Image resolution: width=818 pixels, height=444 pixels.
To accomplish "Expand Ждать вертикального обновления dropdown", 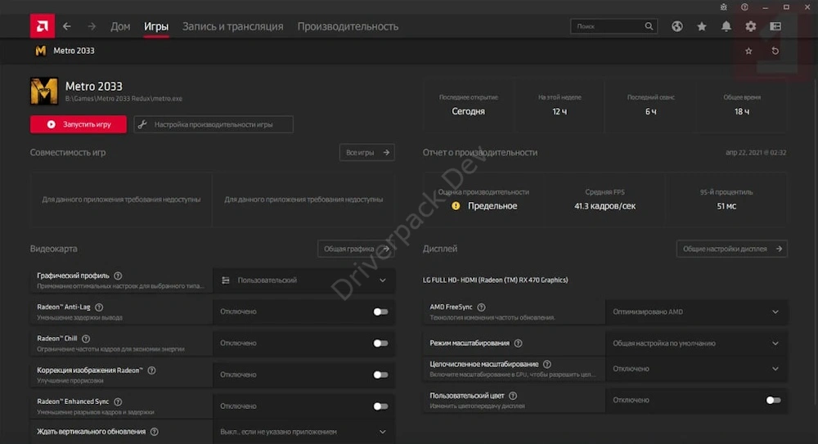I will 303,432.
